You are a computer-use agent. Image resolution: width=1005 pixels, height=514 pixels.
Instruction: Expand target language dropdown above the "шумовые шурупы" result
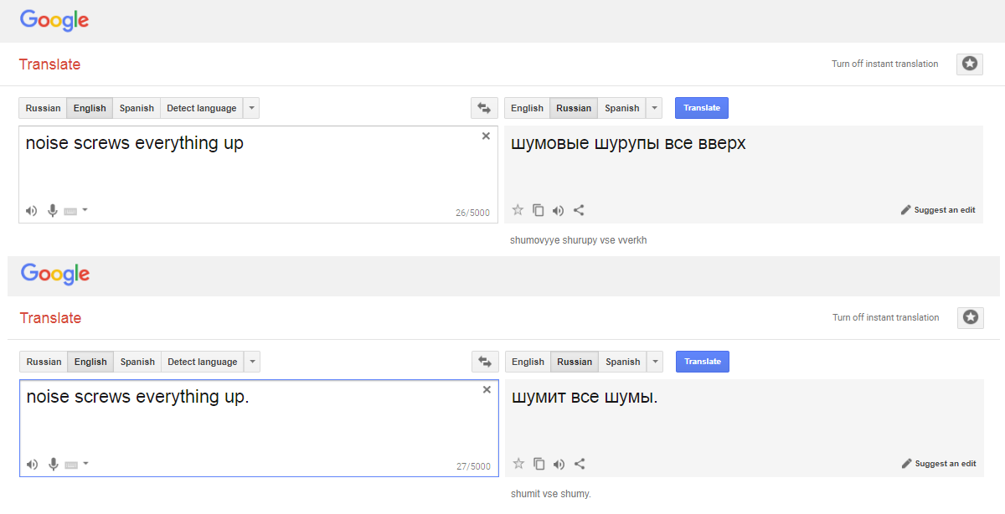[x=654, y=108]
